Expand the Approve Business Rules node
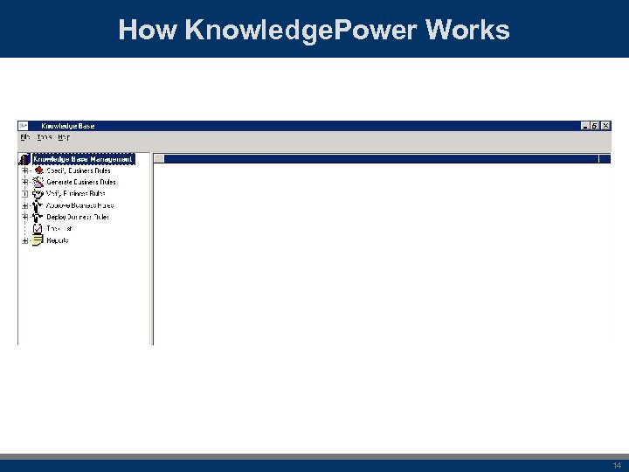This screenshot has height=472, width=629. [24, 206]
